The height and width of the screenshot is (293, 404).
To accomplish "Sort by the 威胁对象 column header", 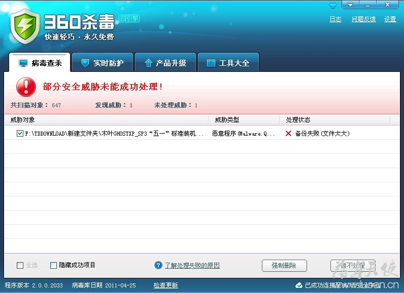I will click(x=107, y=119).
